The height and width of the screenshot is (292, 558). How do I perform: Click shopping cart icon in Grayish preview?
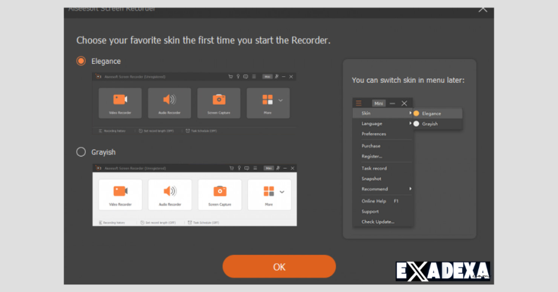click(232, 168)
